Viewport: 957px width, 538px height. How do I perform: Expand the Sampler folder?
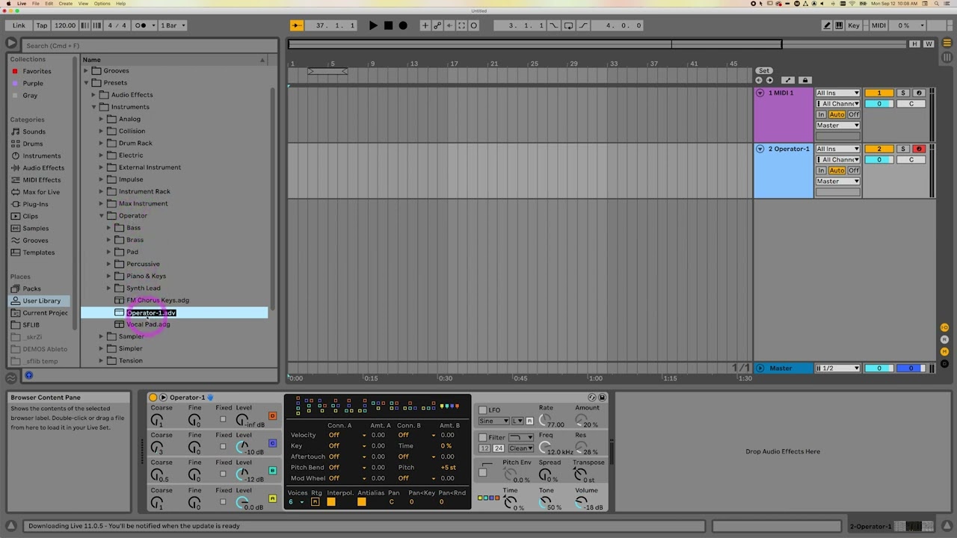[101, 337]
